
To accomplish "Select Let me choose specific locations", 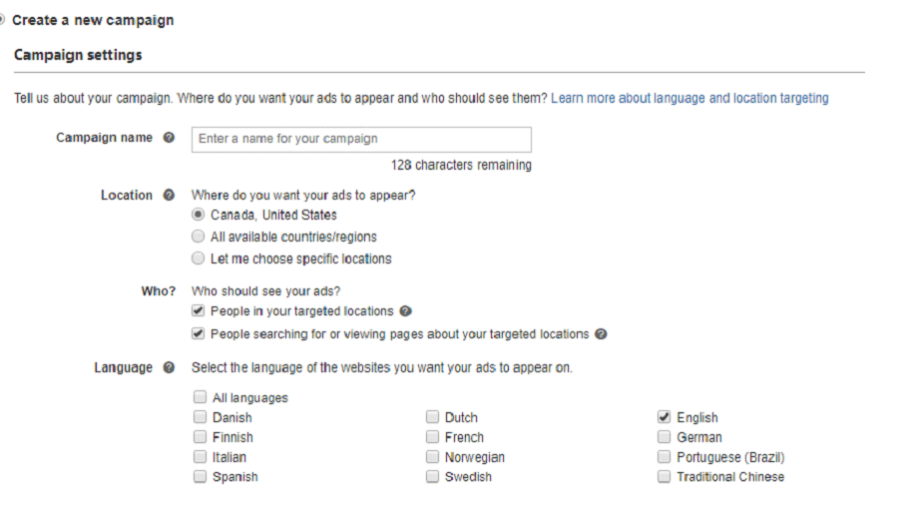I will point(198,257).
